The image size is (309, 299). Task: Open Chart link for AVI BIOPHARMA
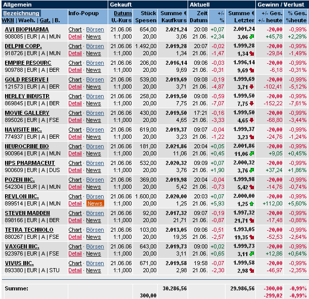pyautogui.click(x=75, y=29)
